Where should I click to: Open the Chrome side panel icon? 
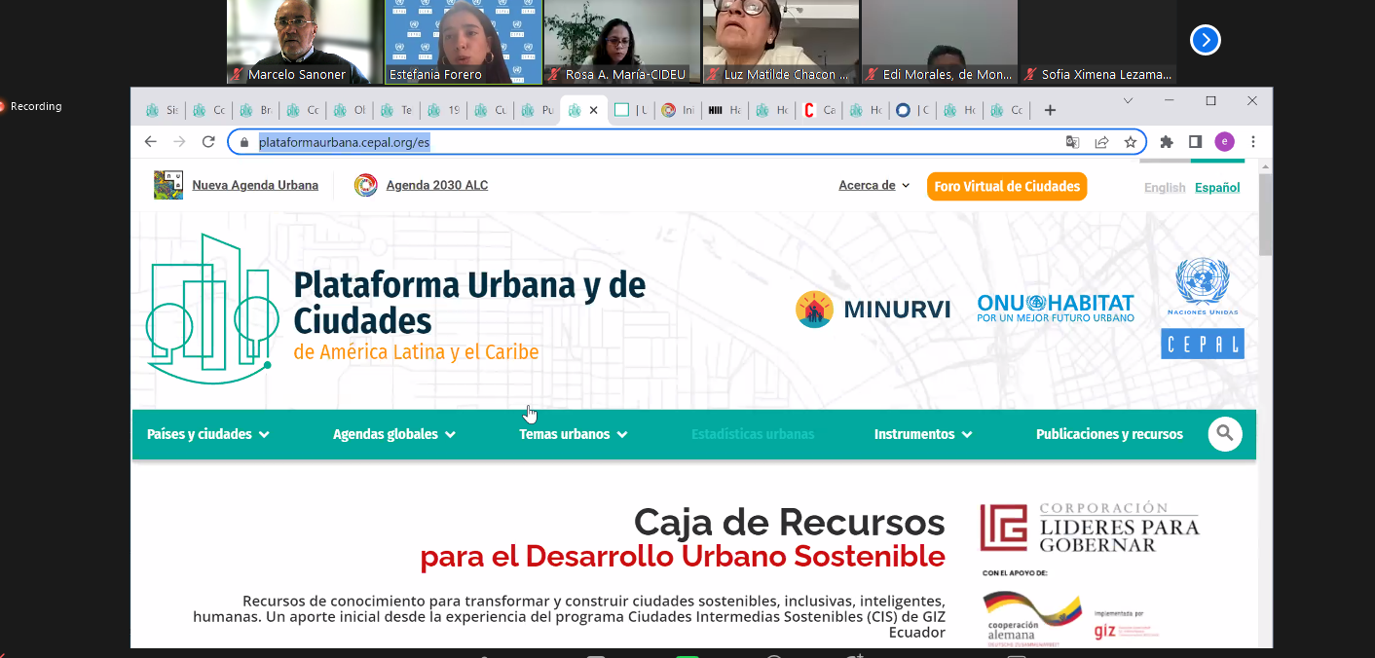pyautogui.click(x=1196, y=142)
